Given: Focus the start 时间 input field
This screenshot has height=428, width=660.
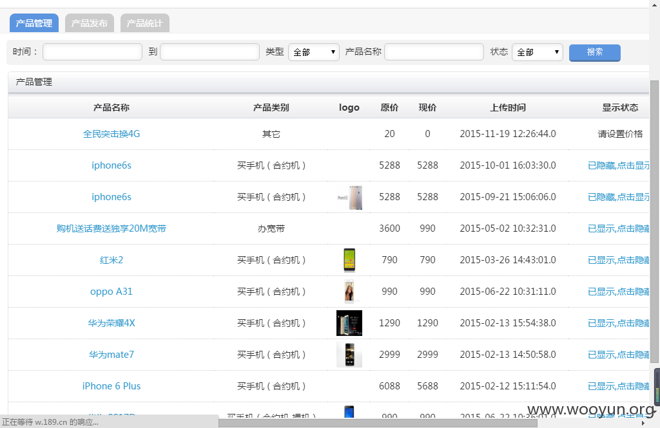Looking at the screenshot, I should [x=92, y=51].
